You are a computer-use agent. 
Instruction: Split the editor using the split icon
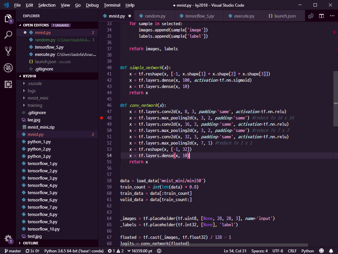321,16
